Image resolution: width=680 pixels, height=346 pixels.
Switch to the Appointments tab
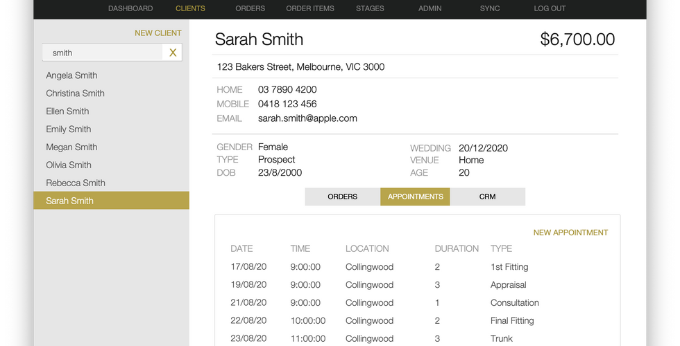[x=415, y=197]
